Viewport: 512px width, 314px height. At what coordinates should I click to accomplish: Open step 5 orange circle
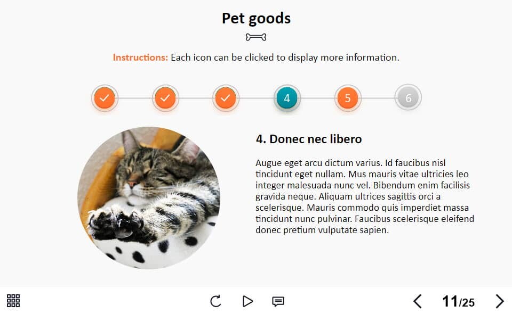point(348,98)
